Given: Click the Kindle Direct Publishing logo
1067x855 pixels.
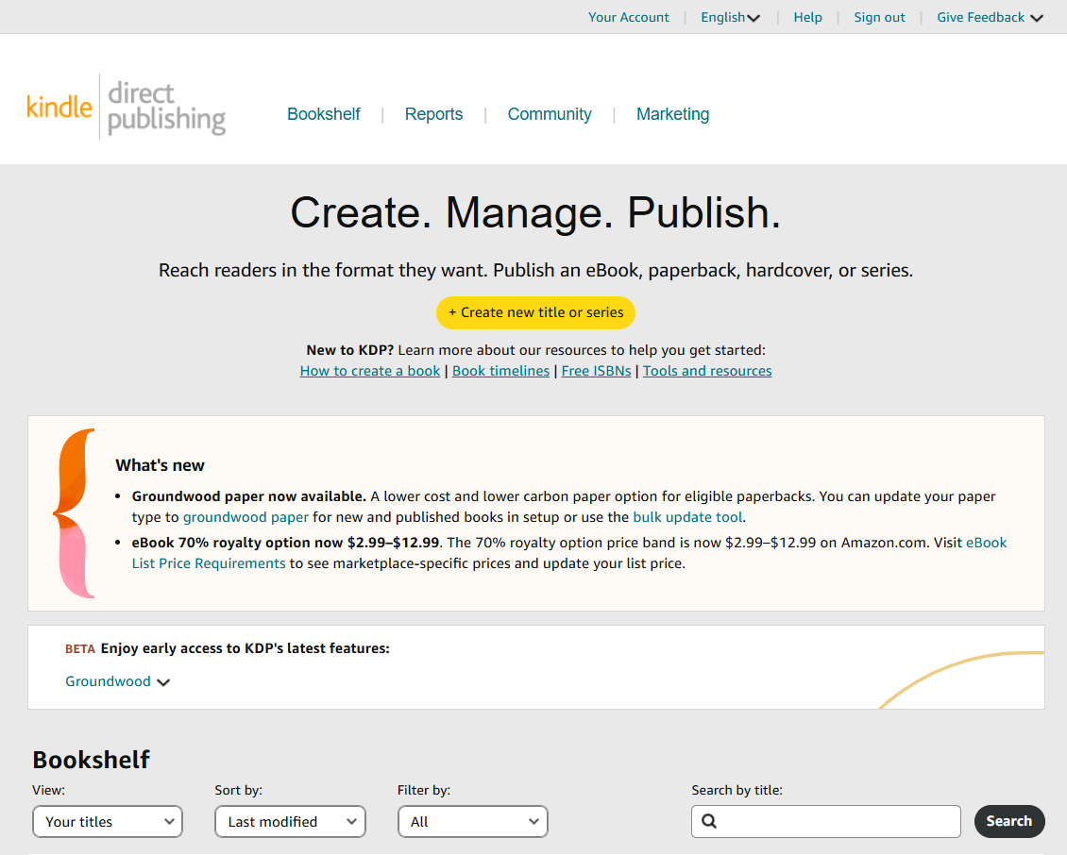Looking at the screenshot, I should (126, 107).
